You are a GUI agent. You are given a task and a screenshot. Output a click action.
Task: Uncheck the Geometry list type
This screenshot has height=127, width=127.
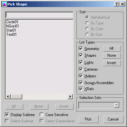point(81,49)
